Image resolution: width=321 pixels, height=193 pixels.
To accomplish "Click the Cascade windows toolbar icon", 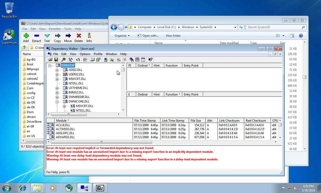I will click(131, 60).
